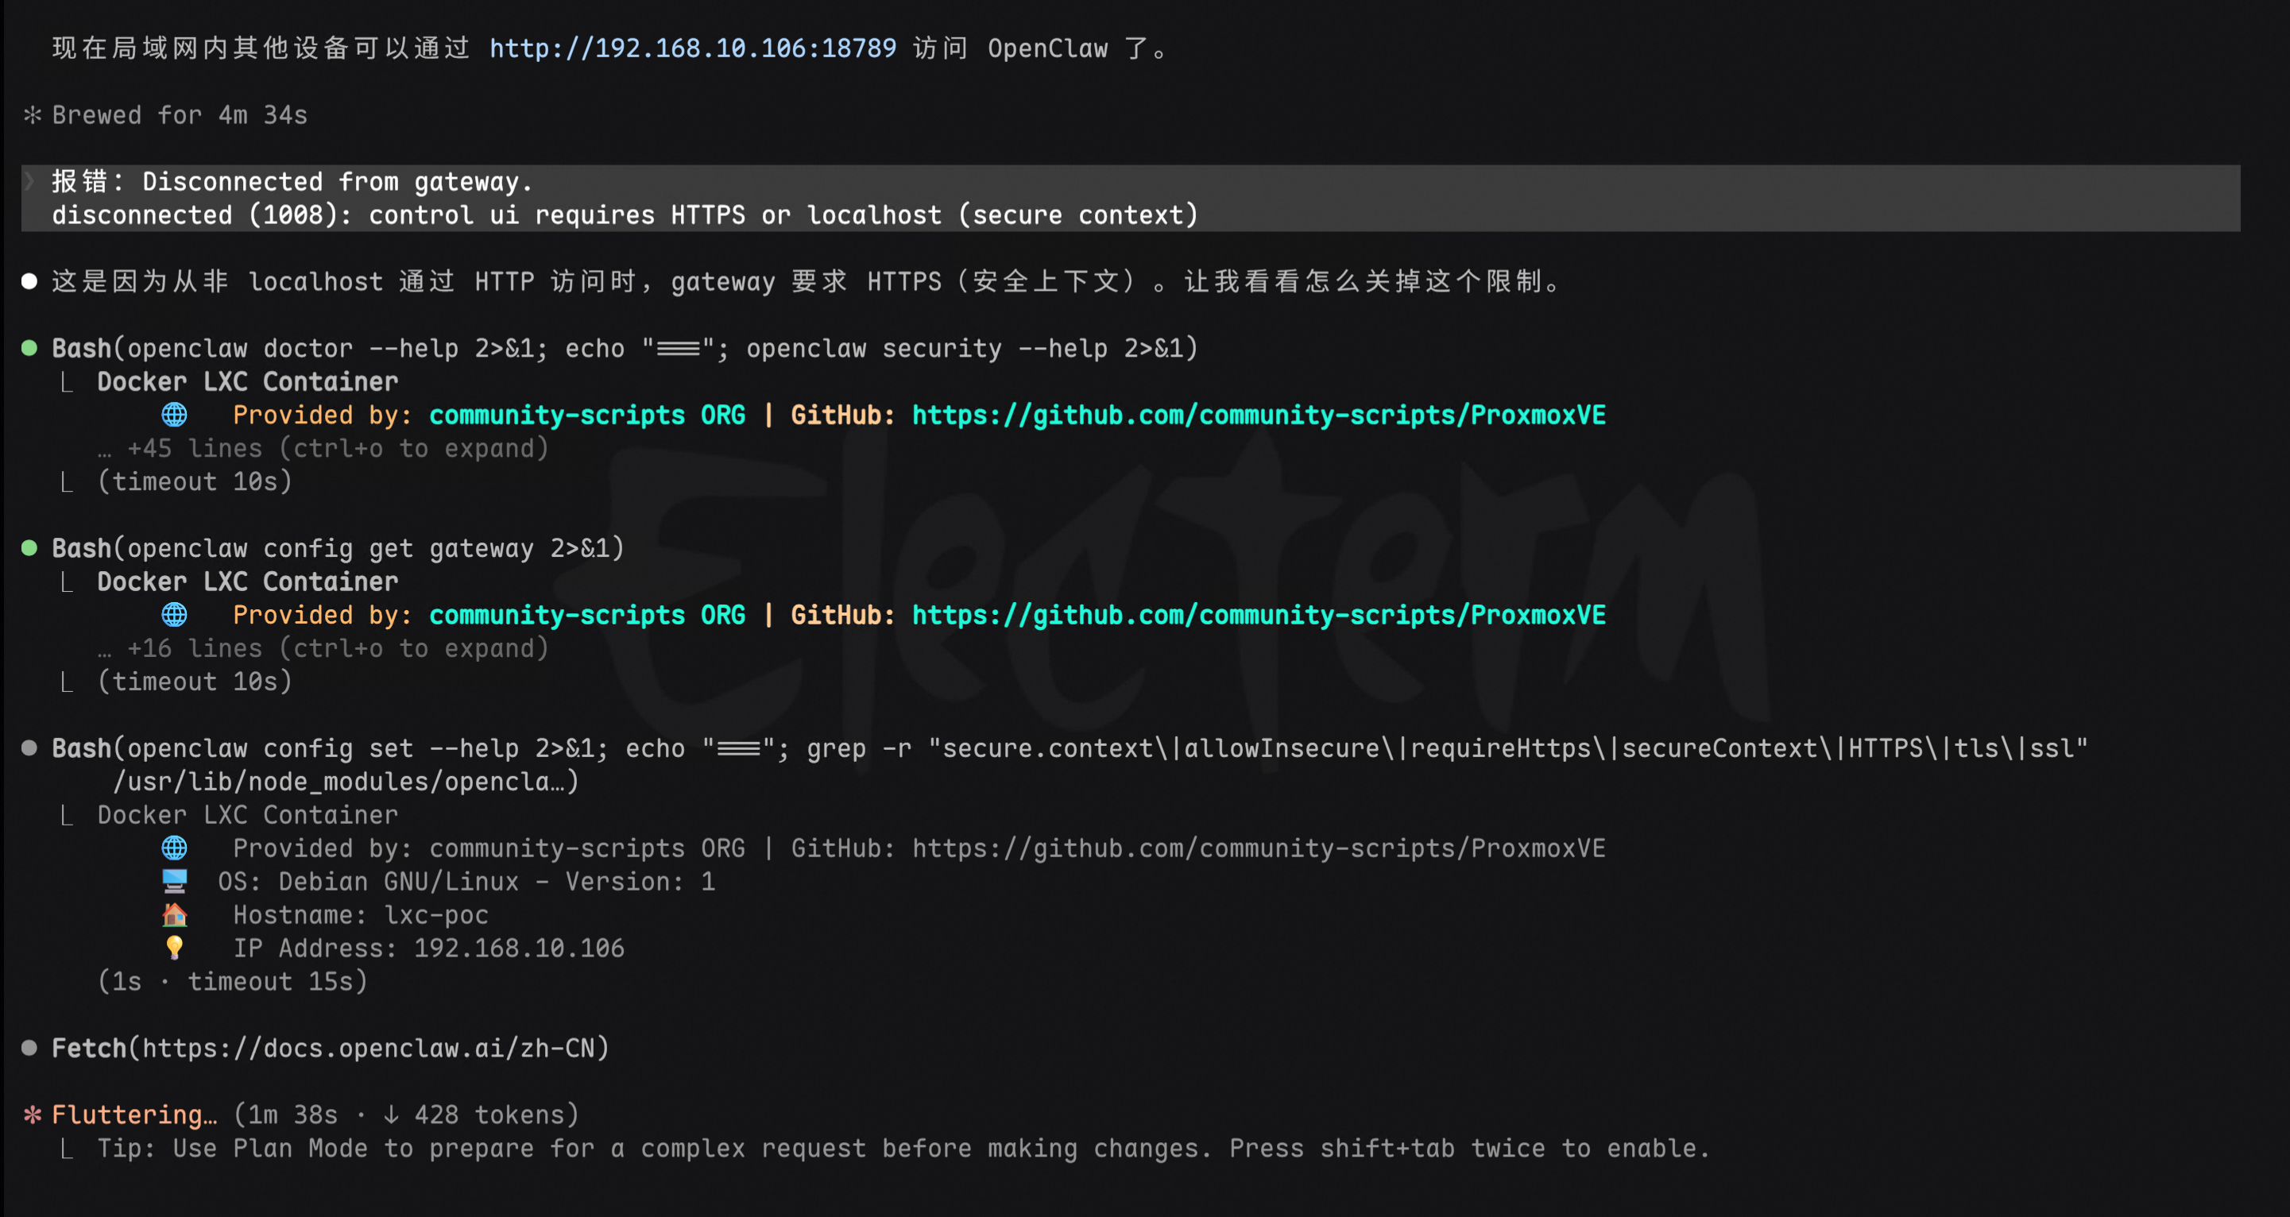This screenshot has width=2290, height=1217.
Task: Click the highlighted Disconnected from gateway input line
Action: [x=338, y=181]
